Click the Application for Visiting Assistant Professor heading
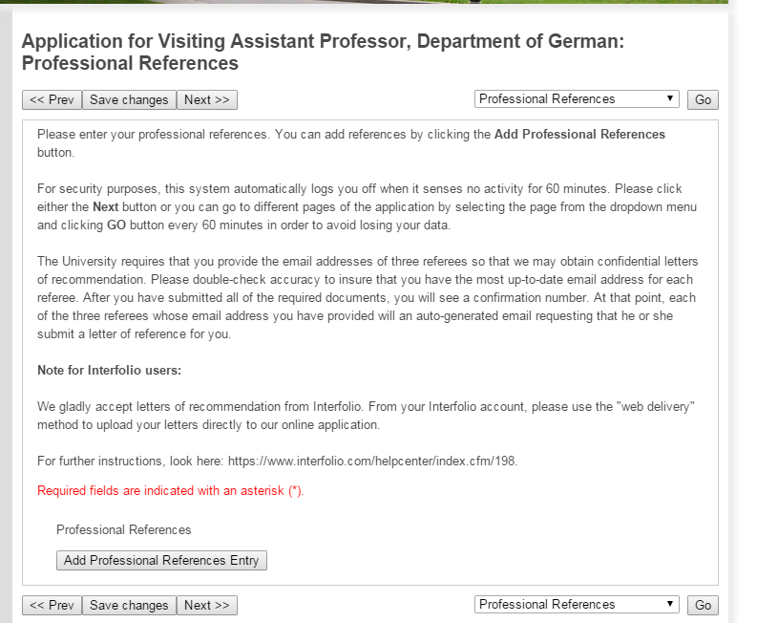This screenshot has height=623, width=757. (x=323, y=52)
